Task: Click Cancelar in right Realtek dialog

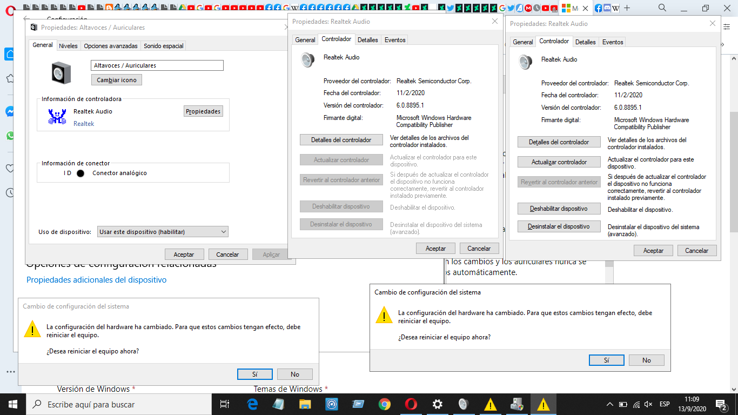Action: click(697, 251)
